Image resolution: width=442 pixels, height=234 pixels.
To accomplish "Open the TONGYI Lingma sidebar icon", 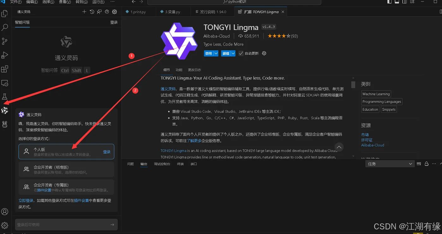I will click(5, 110).
